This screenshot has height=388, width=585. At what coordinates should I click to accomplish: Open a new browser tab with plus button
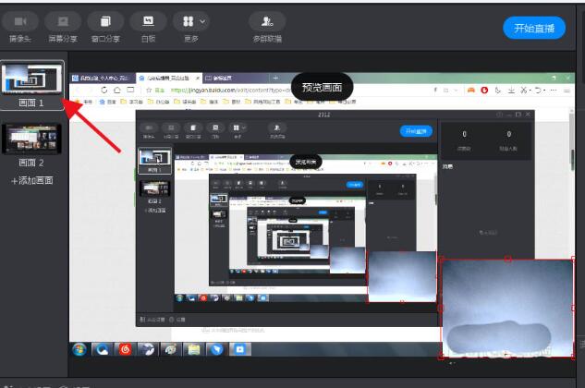[x=275, y=78]
